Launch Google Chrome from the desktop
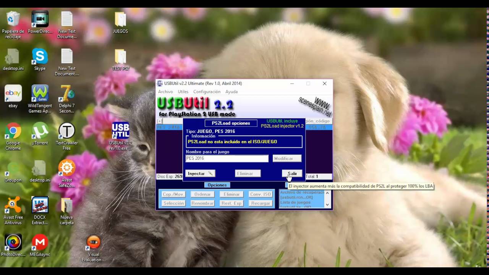Screen dimensions: 489x275 pos(13,136)
